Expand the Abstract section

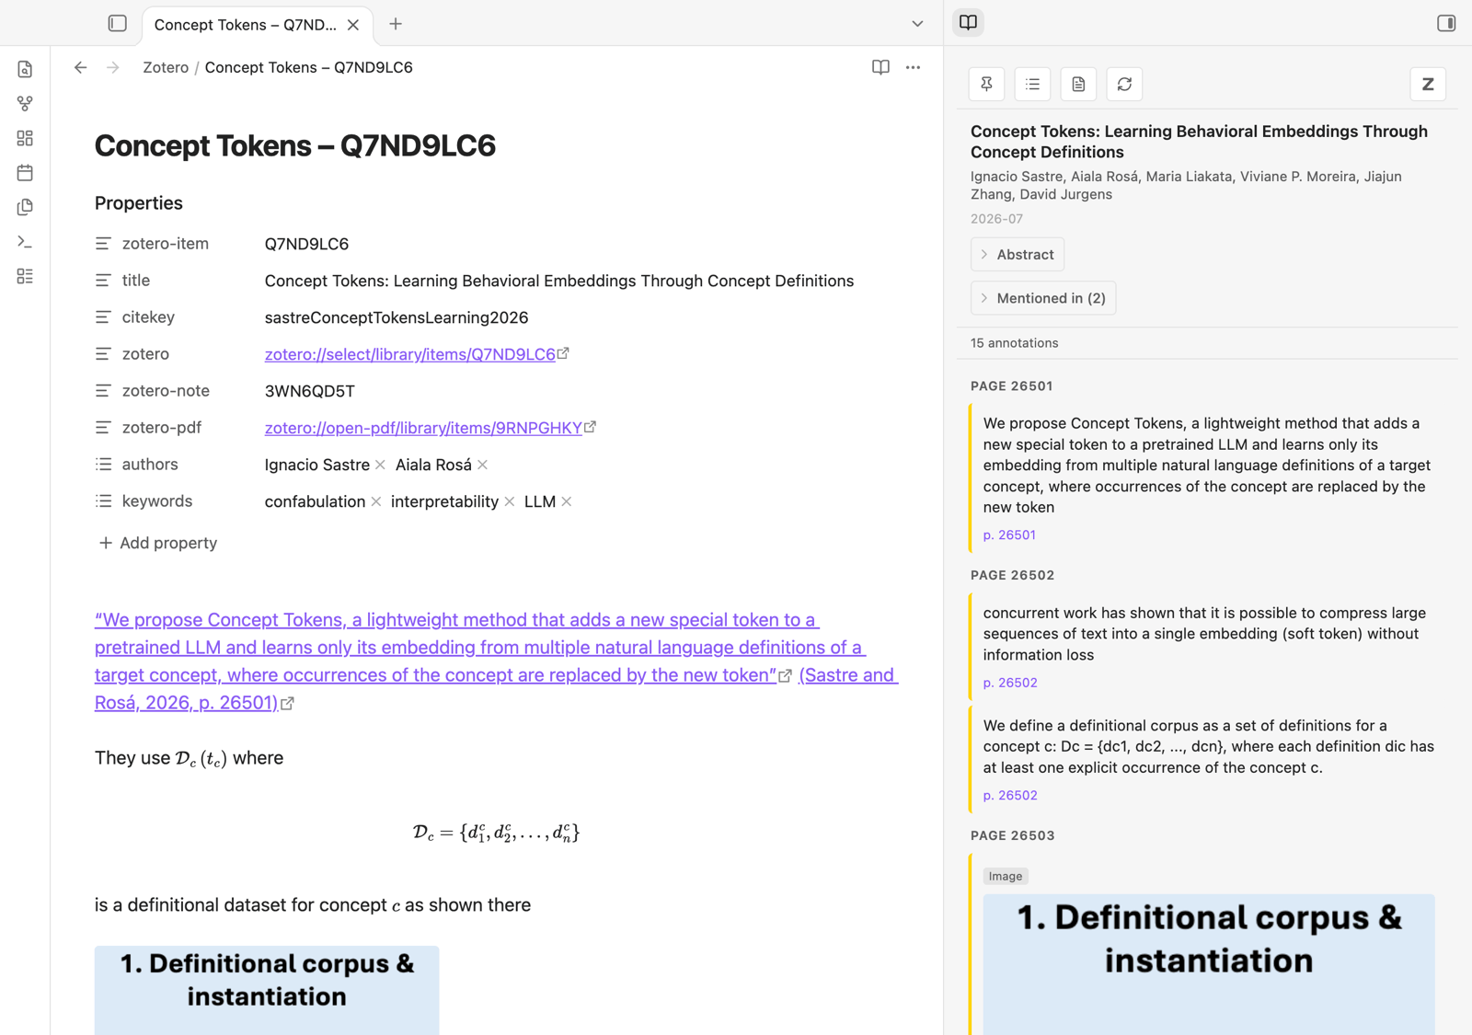click(1018, 255)
